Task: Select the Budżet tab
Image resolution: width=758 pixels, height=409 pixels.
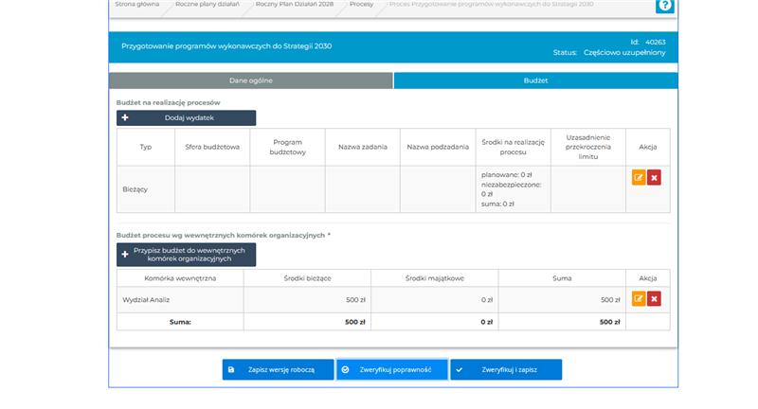Action: 535,80
